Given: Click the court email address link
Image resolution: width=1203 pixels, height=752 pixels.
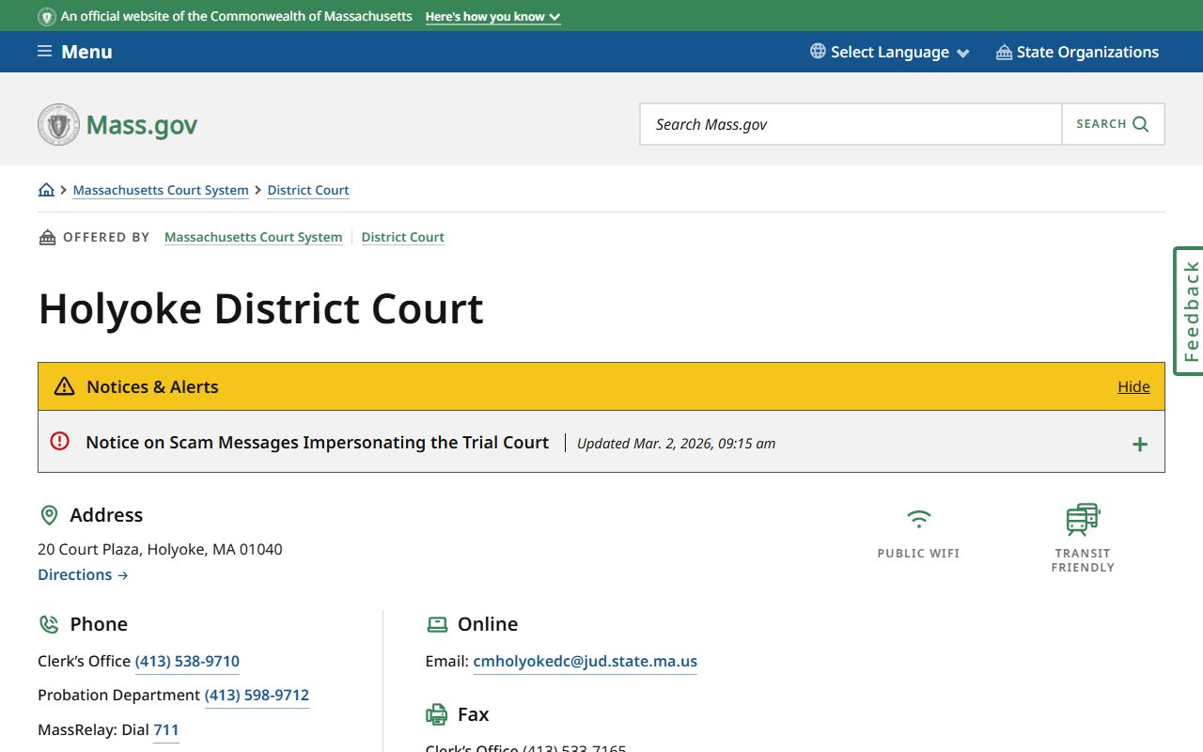Looking at the screenshot, I should pyautogui.click(x=585, y=661).
